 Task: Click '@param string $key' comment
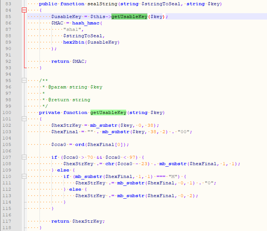pos(75,87)
